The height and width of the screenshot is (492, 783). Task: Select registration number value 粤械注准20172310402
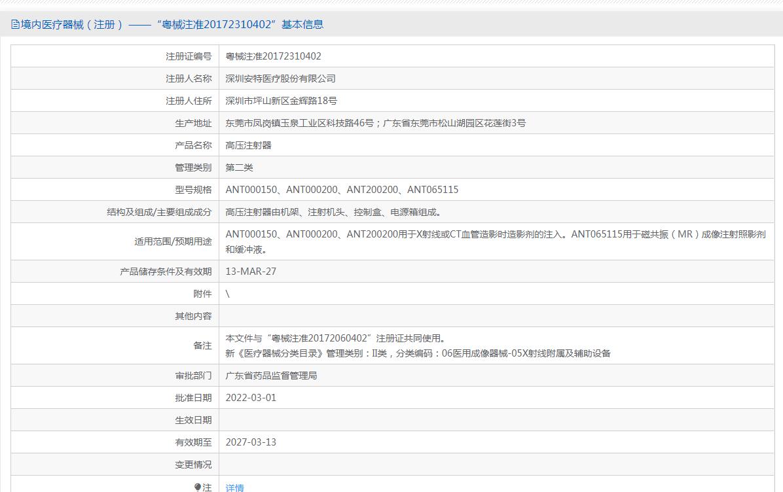273,56
